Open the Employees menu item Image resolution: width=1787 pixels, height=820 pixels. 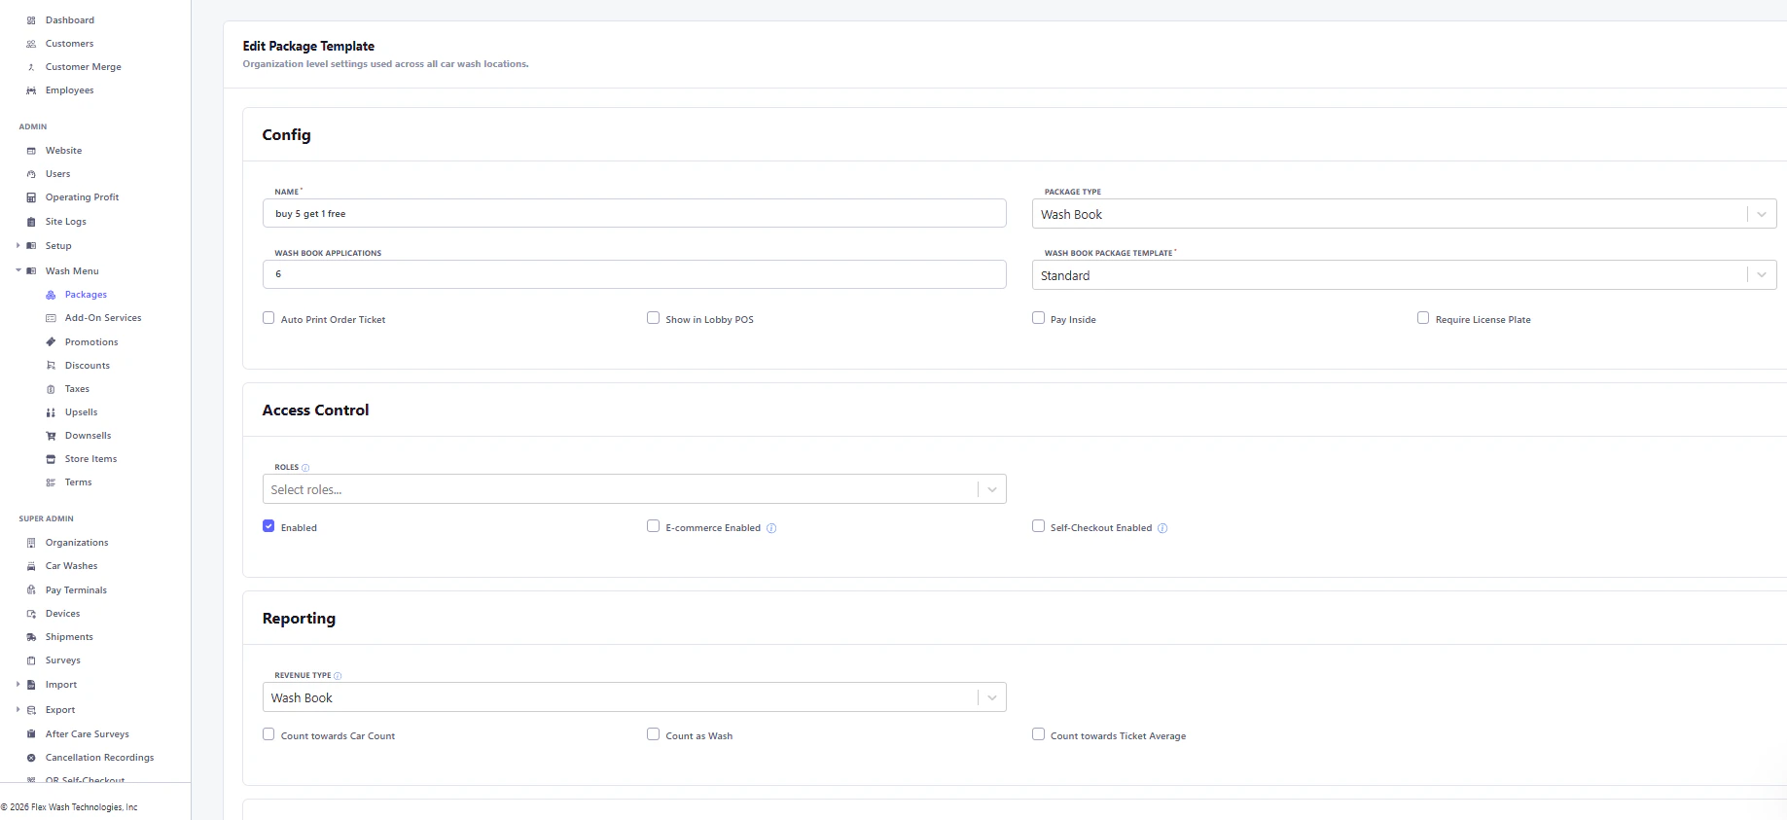point(69,90)
